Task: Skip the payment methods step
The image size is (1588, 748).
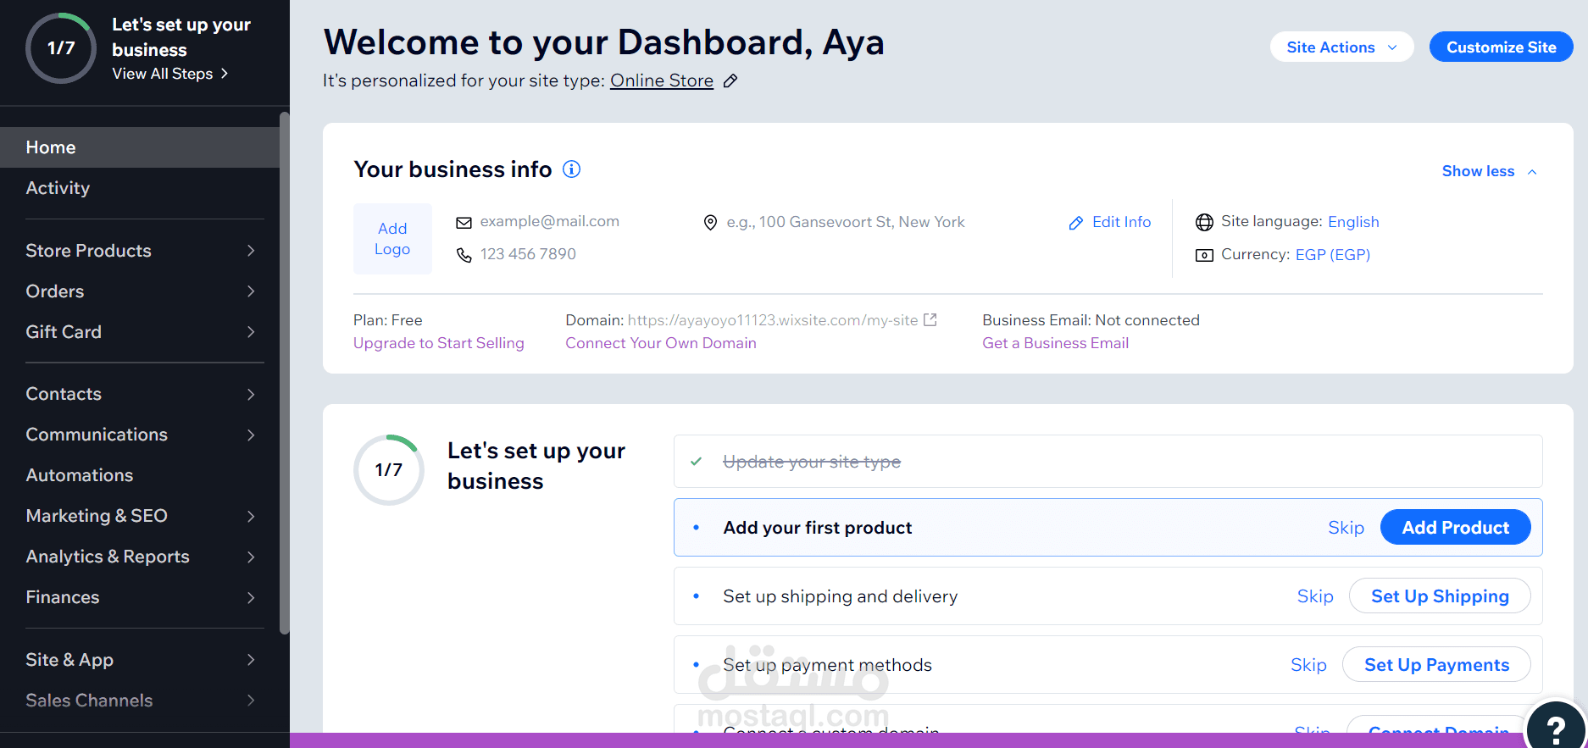Action: pyautogui.click(x=1308, y=665)
